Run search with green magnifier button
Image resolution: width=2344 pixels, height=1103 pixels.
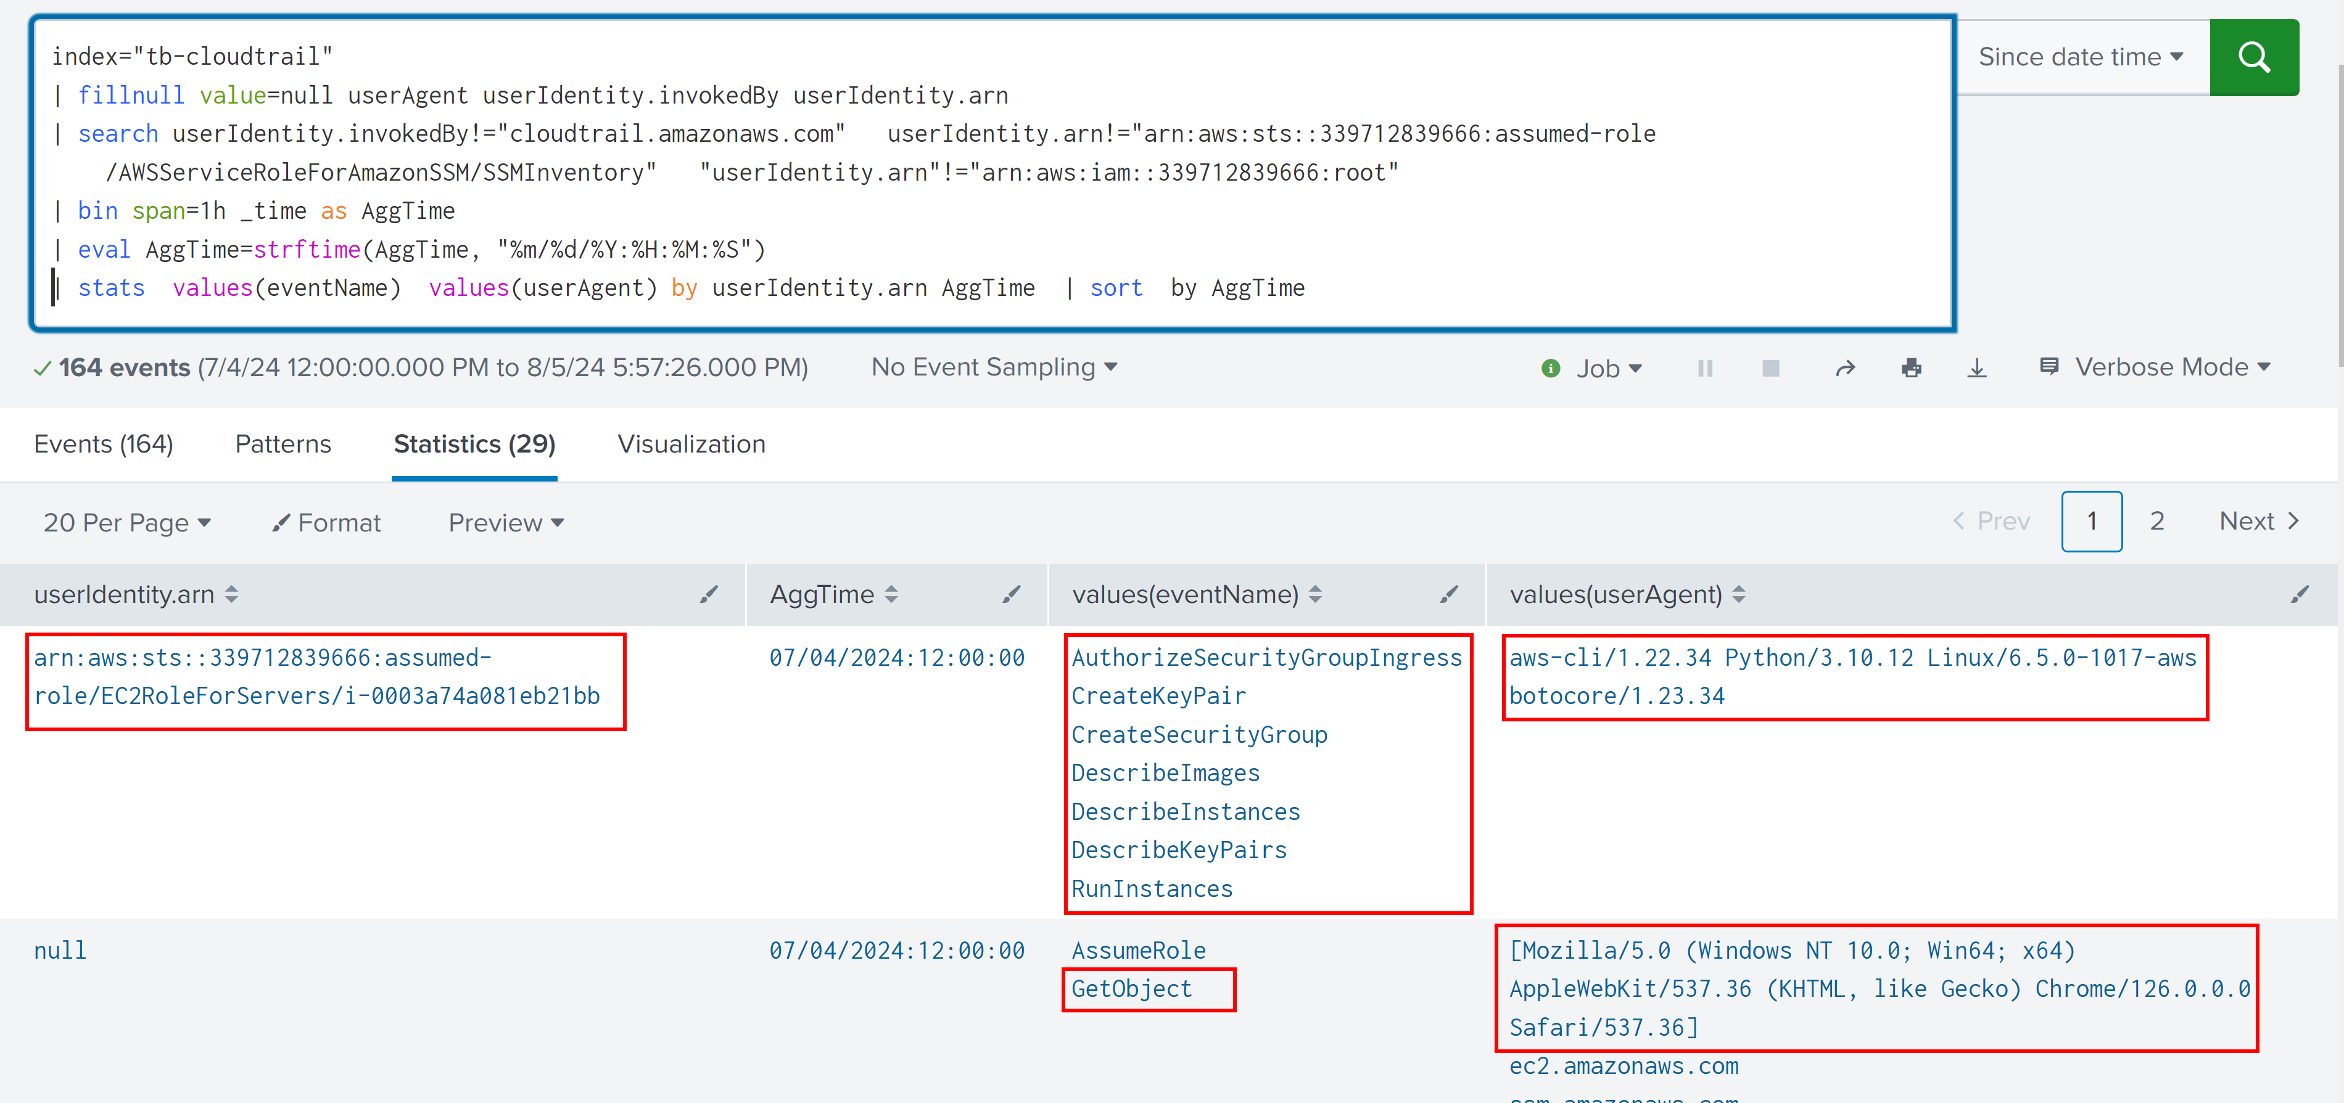pos(2253,57)
